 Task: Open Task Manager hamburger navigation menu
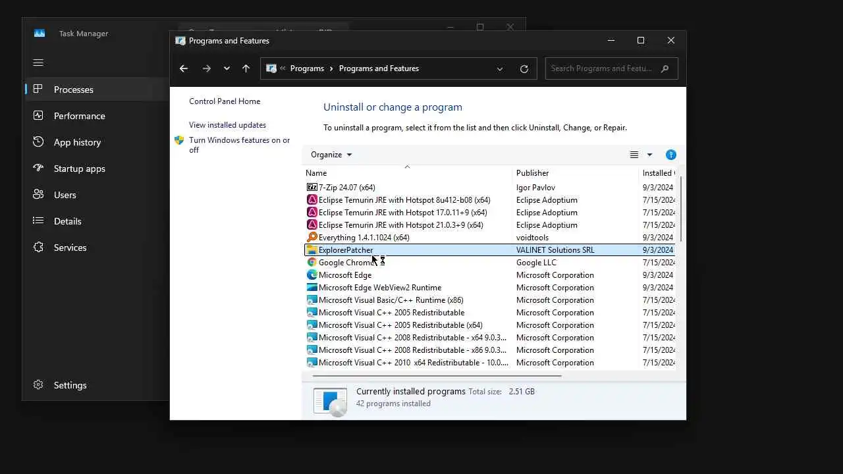pyautogui.click(x=38, y=63)
